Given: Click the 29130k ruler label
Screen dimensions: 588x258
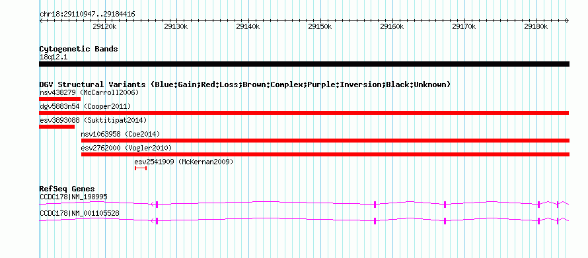Looking at the screenshot, I should pos(176,27).
